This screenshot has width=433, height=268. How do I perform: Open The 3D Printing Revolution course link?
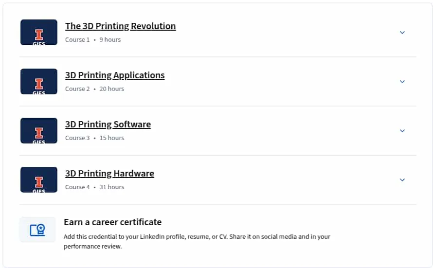point(120,26)
